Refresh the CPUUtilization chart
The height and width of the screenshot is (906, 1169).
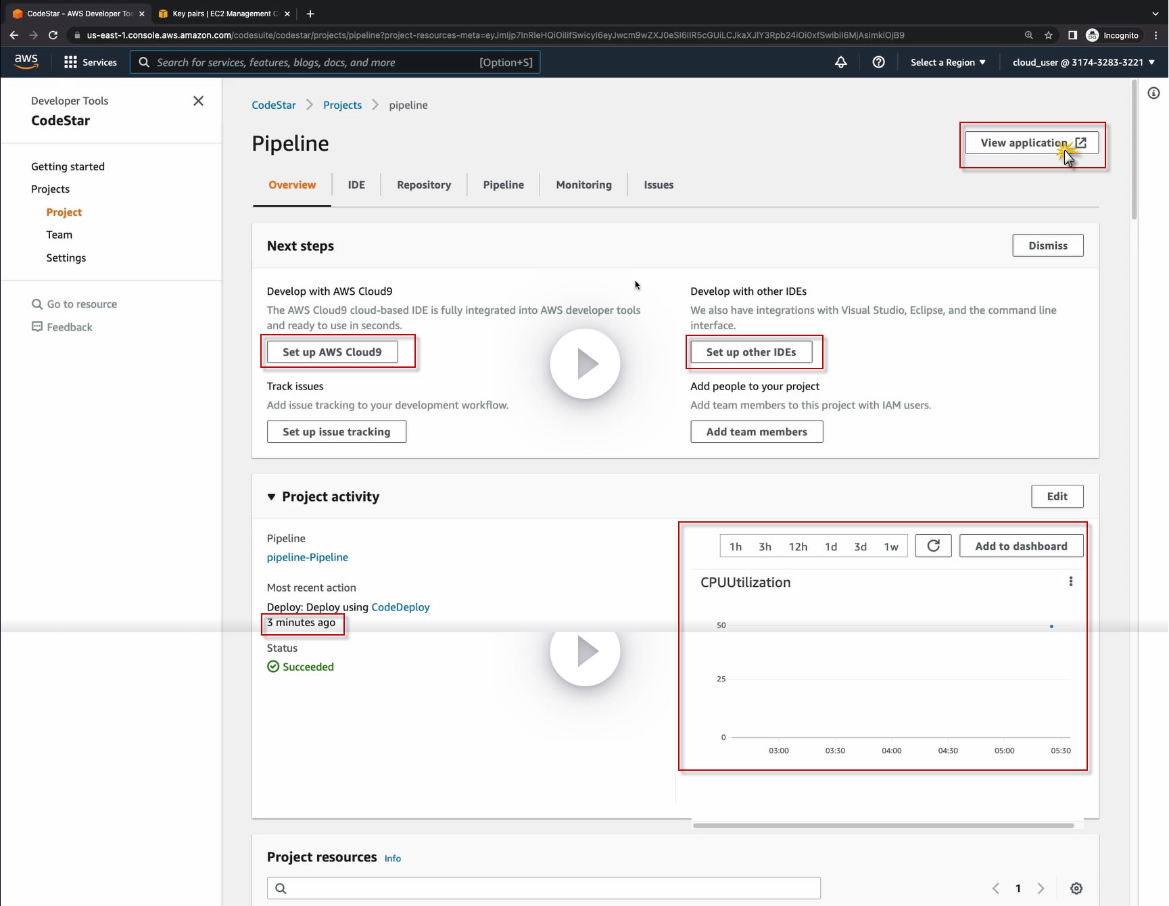[x=933, y=546]
